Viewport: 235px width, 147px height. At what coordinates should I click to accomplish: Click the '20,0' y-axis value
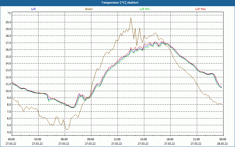point(8,22)
